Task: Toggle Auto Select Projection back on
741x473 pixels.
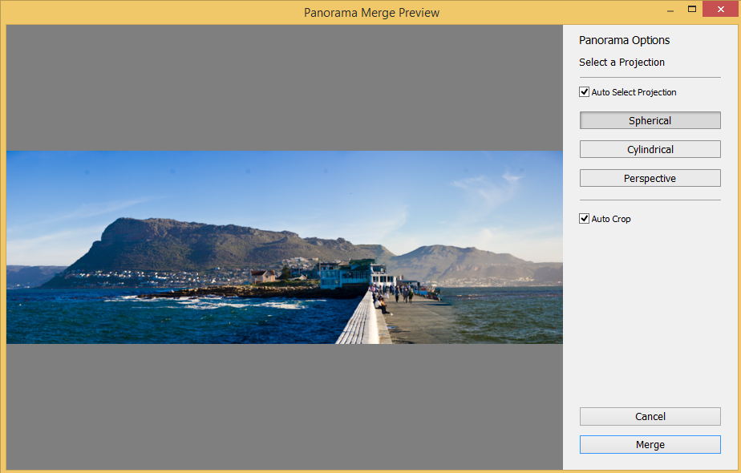Action: coord(585,91)
